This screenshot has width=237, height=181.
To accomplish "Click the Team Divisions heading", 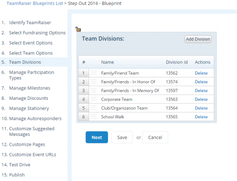I will point(103,38).
